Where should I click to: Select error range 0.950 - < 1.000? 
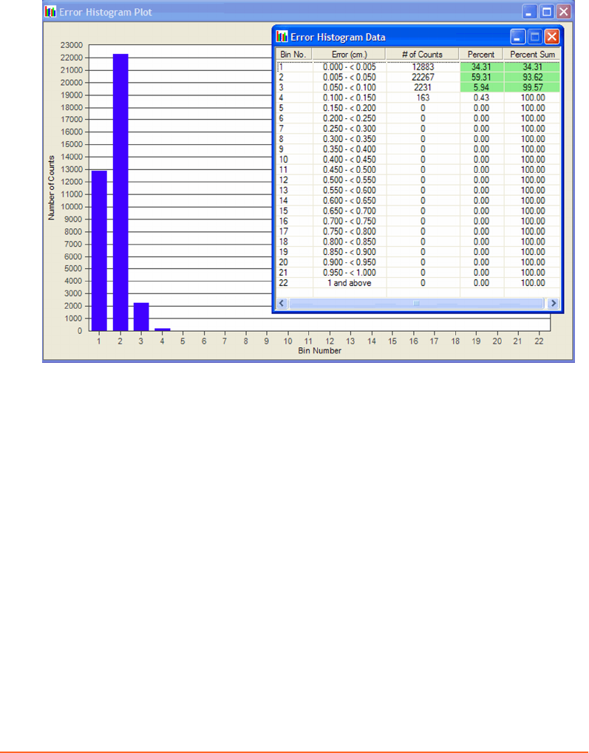coord(350,273)
